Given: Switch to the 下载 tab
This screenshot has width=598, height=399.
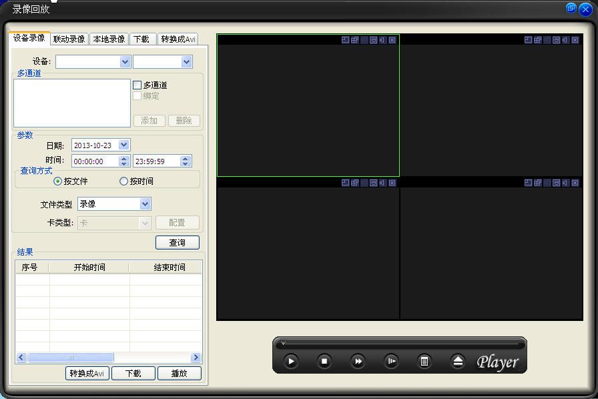Looking at the screenshot, I should [x=141, y=39].
